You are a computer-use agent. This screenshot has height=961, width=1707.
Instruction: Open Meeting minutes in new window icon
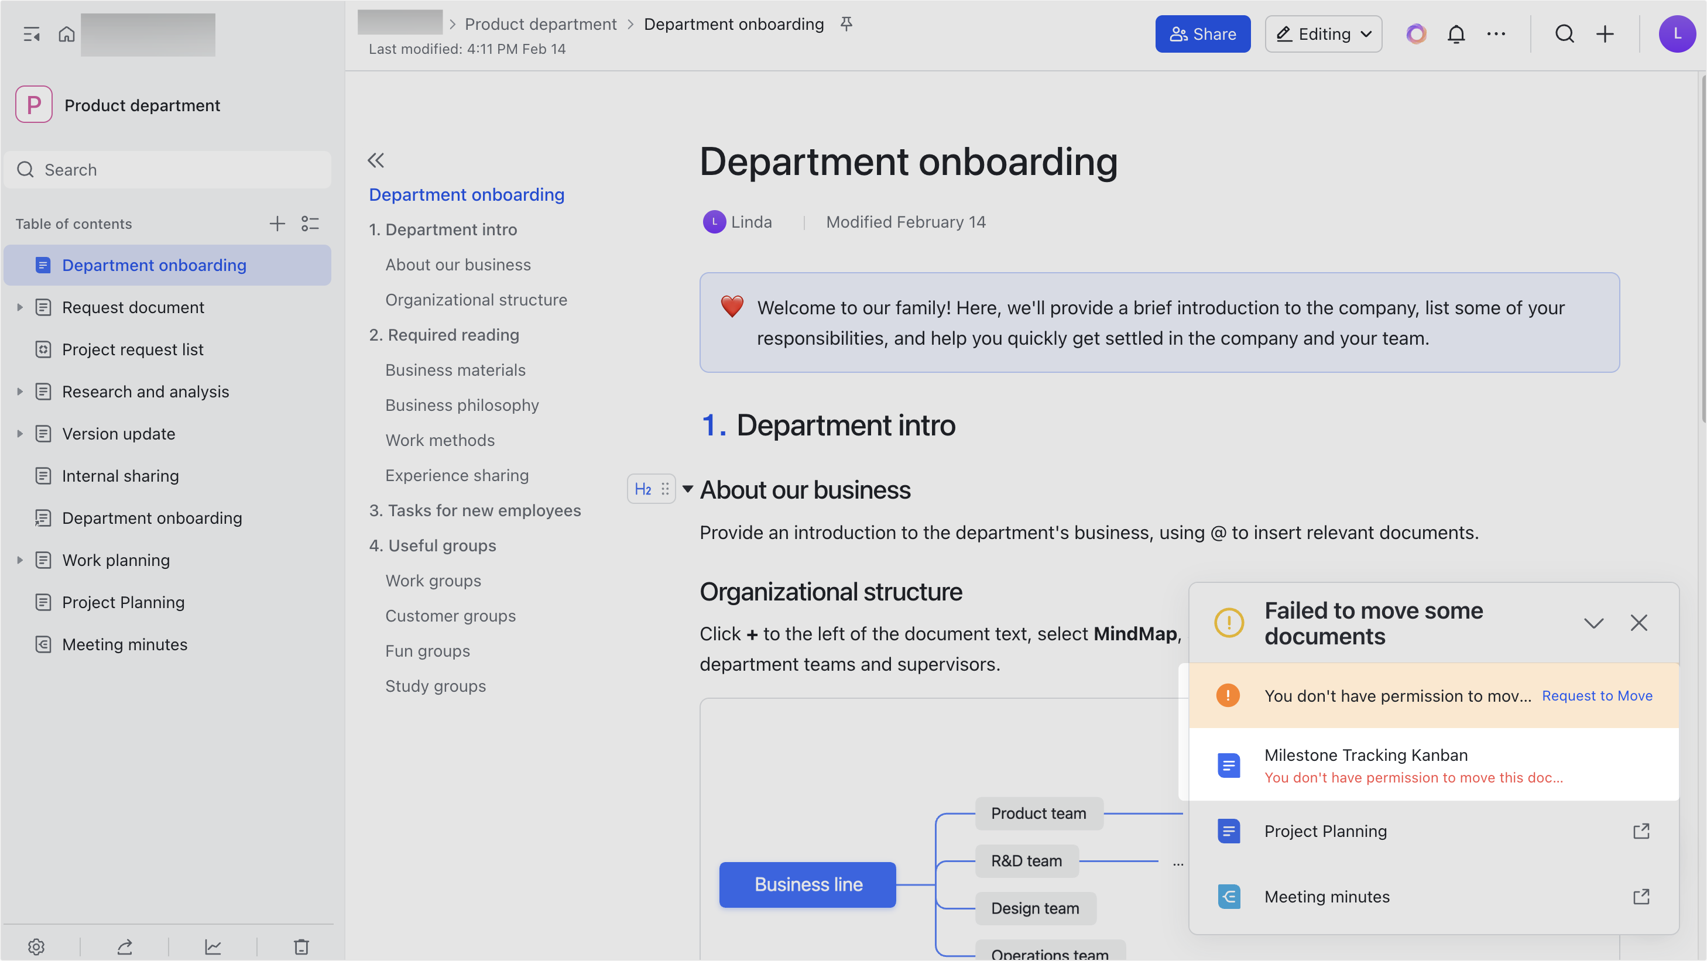click(x=1640, y=897)
